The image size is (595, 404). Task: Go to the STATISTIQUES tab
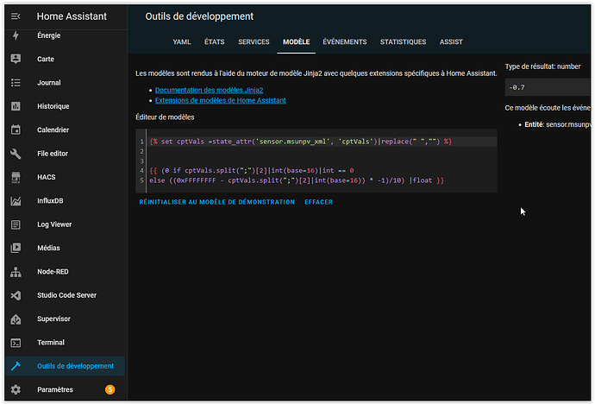click(x=403, y=41)
